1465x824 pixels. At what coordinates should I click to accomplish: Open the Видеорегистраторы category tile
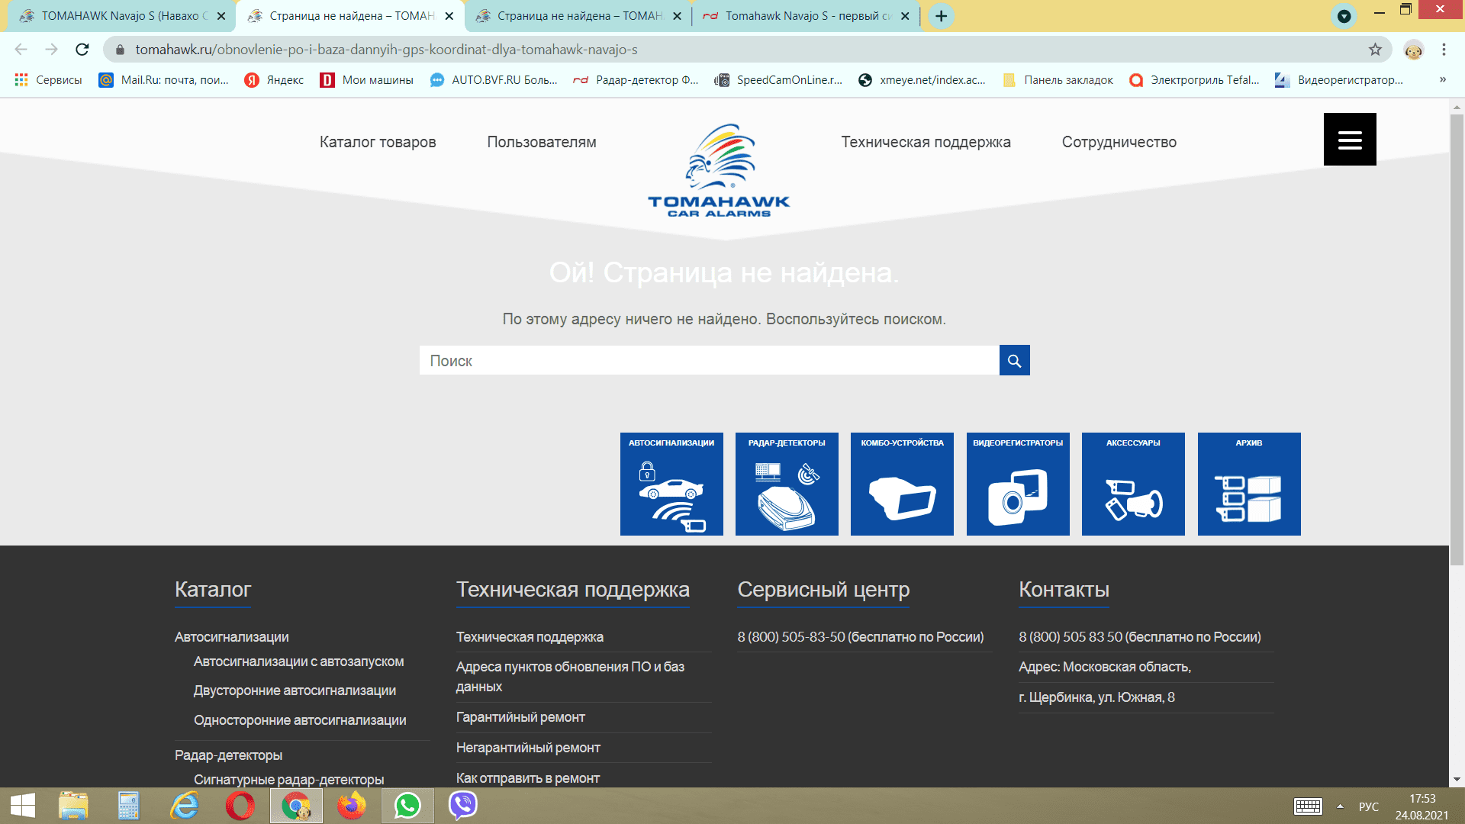click(x=1018, y=484)
